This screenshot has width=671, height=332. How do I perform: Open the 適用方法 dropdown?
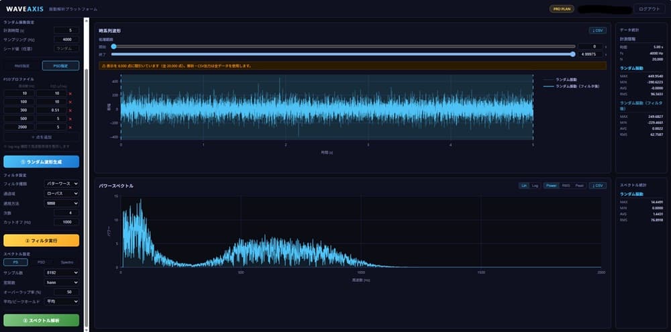coord(62,203)
